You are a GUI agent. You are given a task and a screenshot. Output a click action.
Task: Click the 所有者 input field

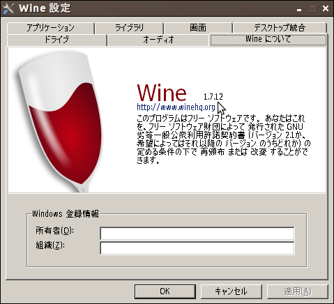coord(197,234)
